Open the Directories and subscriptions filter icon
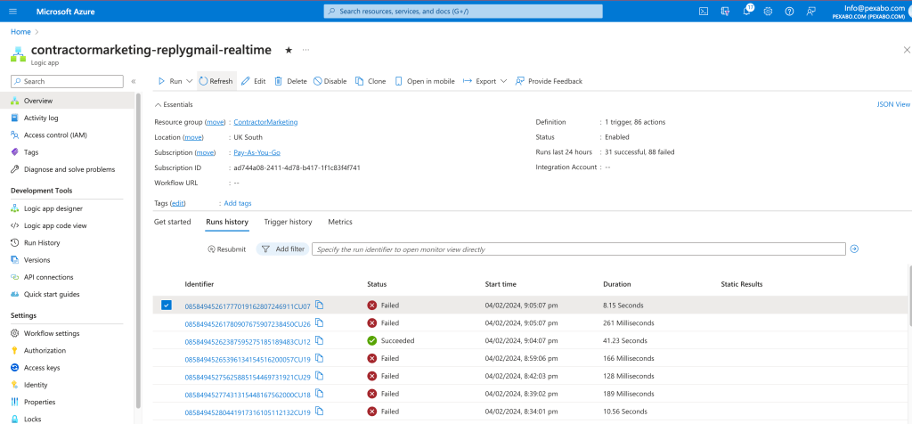Screen dimensions: 912x424 click(725, 11)
